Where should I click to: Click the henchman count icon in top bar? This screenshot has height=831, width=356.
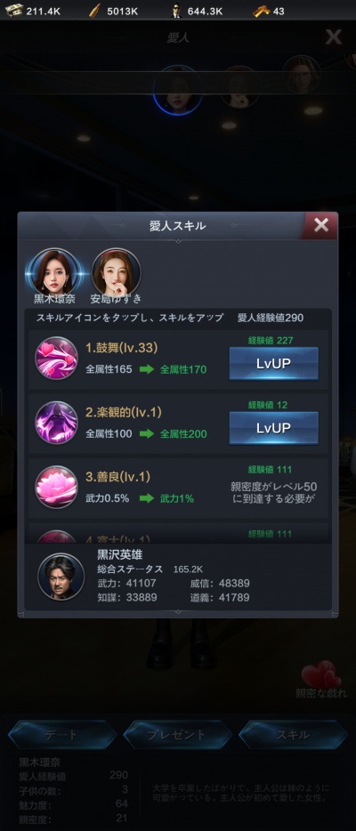pos(176,10)
